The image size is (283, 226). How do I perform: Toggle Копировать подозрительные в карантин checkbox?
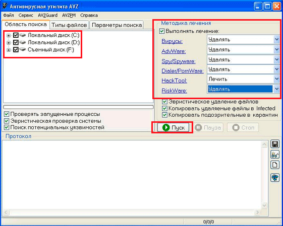(164, 115)
